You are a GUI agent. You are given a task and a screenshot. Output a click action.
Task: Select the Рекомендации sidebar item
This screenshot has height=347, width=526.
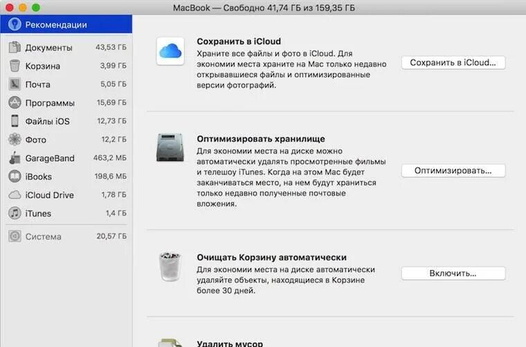pyautogui.click(x=66, y=24)
